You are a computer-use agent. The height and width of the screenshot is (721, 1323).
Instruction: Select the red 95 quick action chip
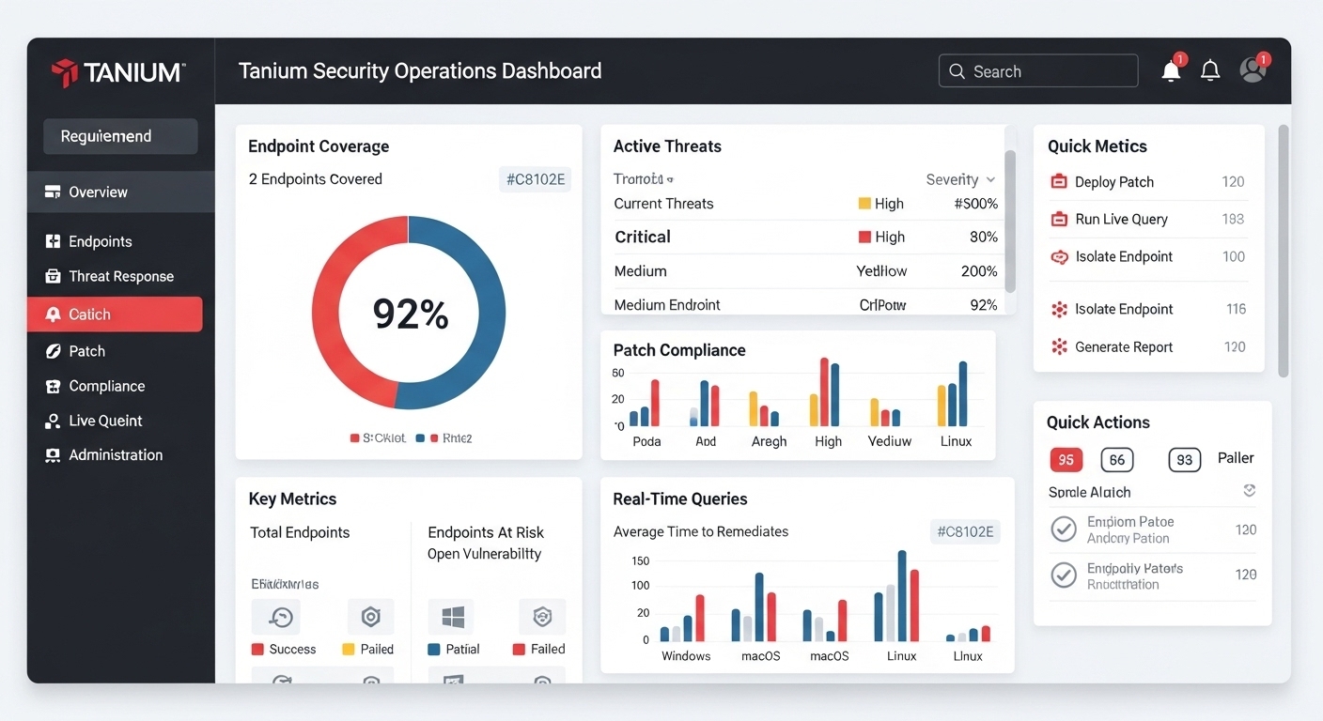[x=1066, y=460]
